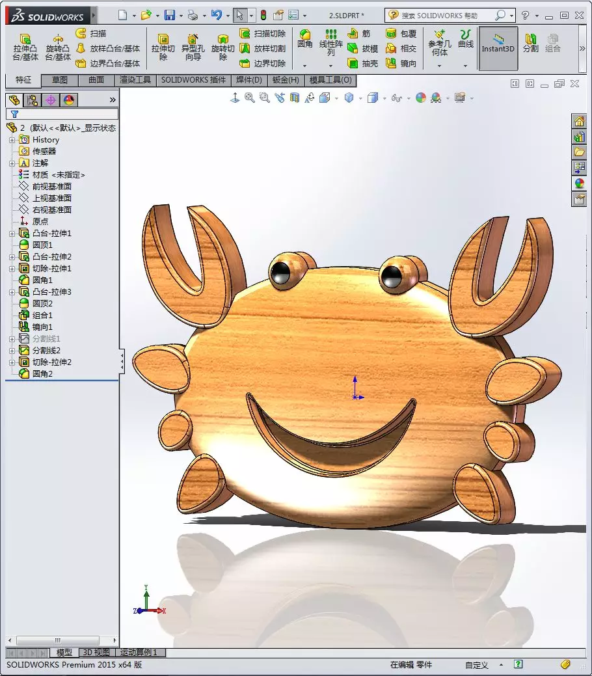Switch to the SOLIDWORKS 插件 tab
This screenshot has height=676, width=592.
194,80
